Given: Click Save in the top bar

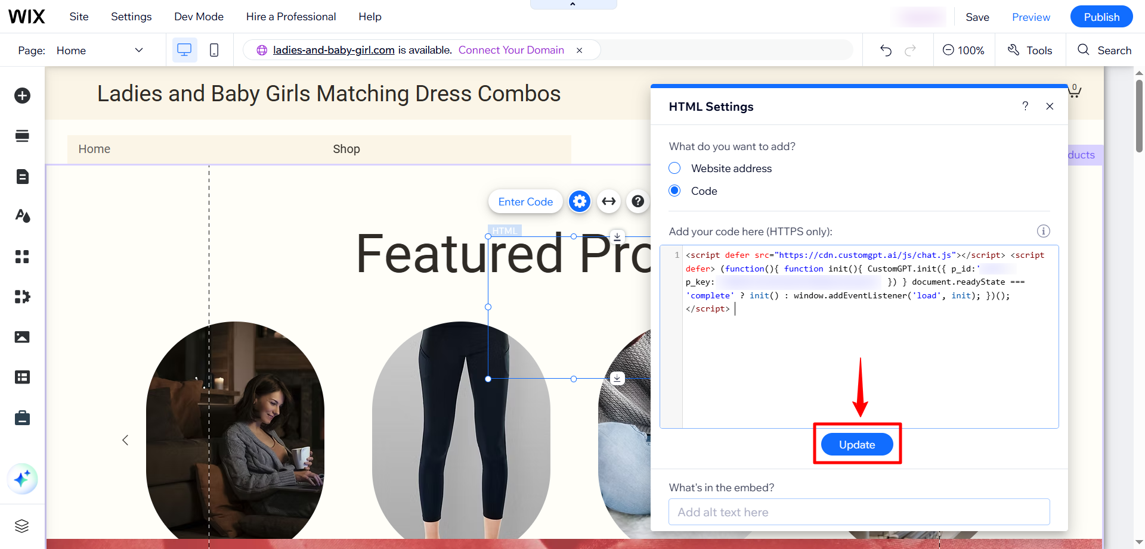Looking at the screenshot, I should pos(977,17).
